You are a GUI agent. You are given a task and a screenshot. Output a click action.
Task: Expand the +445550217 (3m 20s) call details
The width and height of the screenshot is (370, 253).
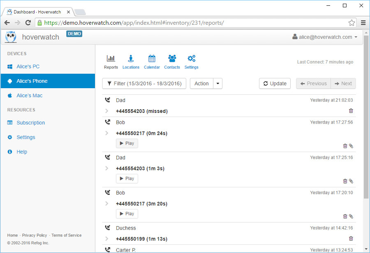point(106,204)
